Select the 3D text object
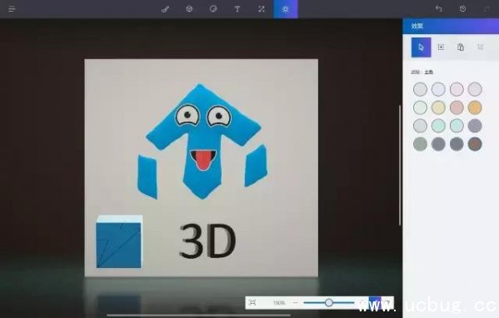The height and width of the screenshot is (318, 499). [207, 241]
